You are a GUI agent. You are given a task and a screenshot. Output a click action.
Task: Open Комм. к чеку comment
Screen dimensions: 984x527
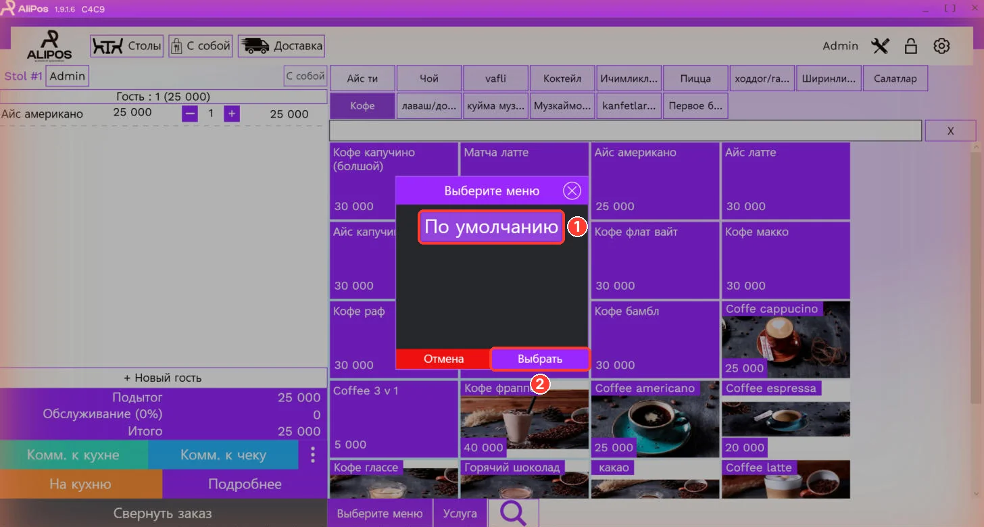click(x=223, y=455)
